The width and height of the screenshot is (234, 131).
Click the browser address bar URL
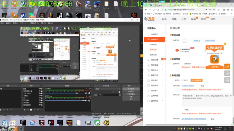pos(181,10)
